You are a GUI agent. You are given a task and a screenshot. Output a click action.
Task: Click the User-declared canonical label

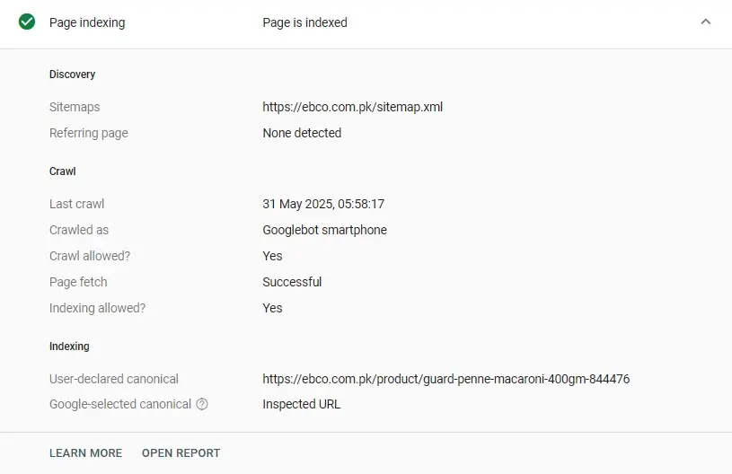[x=114, y=379]
